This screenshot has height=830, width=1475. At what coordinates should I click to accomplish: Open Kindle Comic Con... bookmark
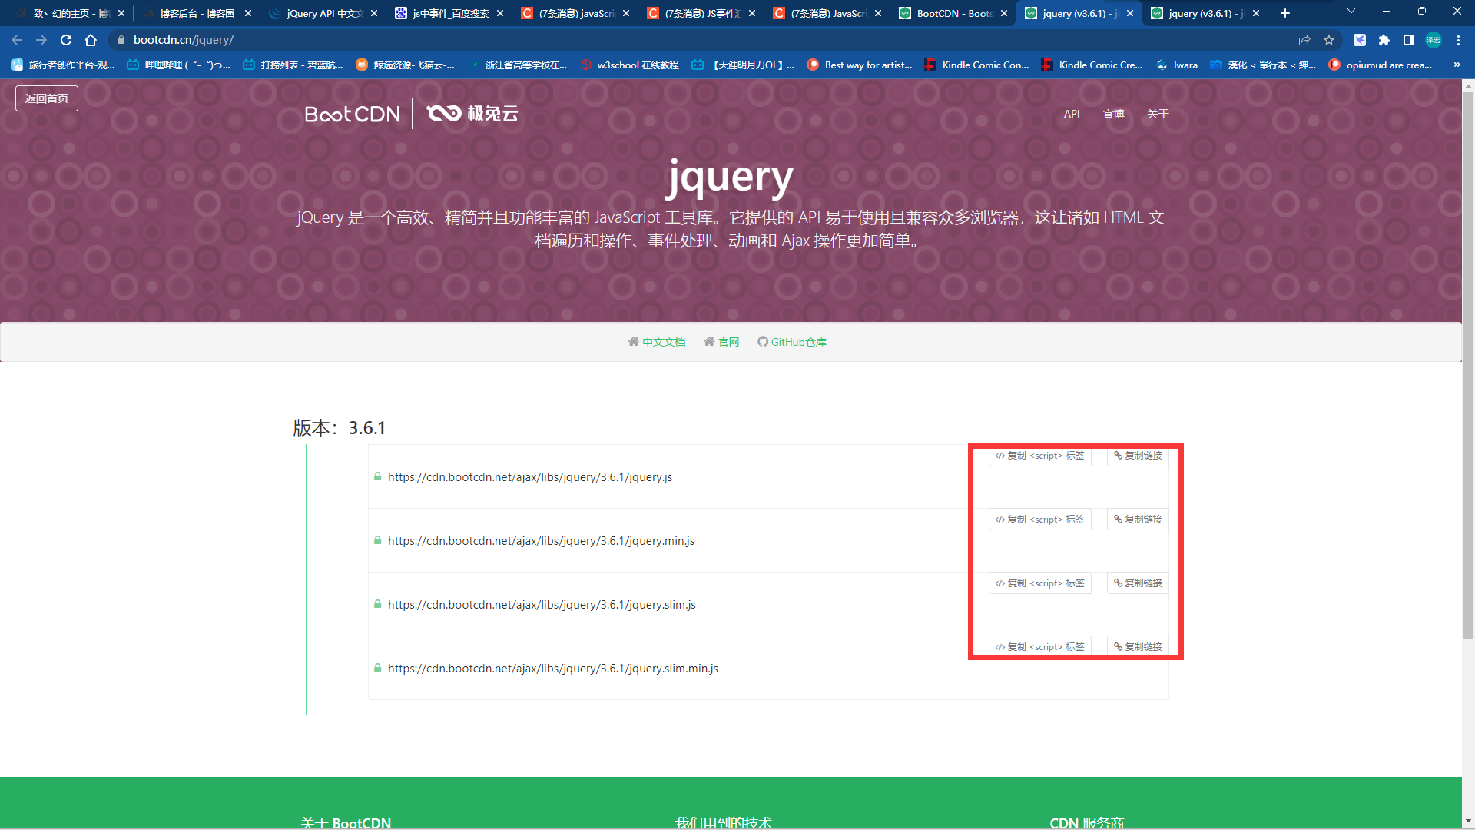coord(976,65)
